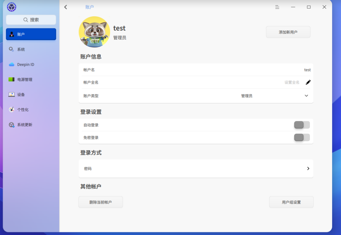Select the 设备 device icon

click(x=11, y=94)
